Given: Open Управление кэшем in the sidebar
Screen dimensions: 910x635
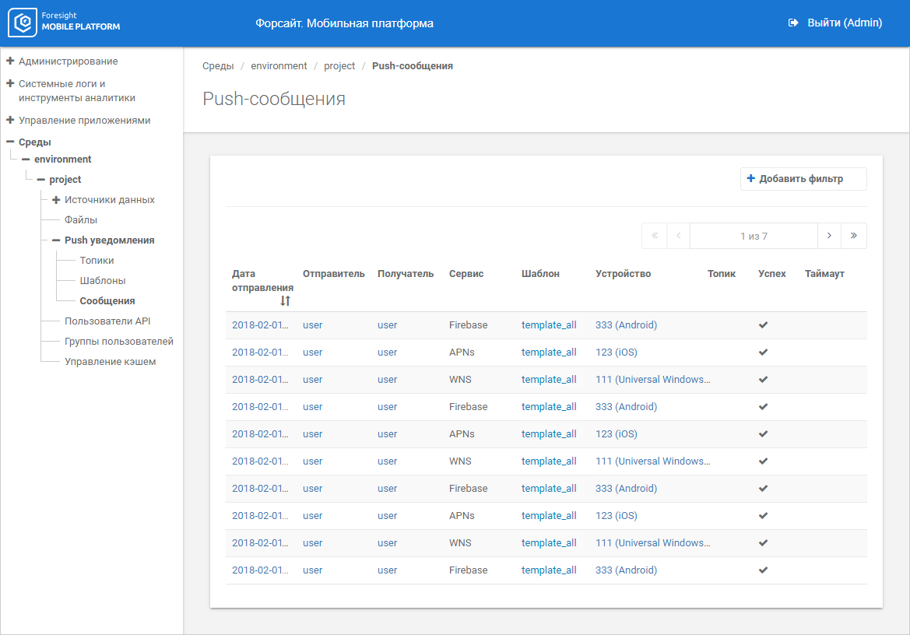Looking at the screenshot, I should click(110, 362).
